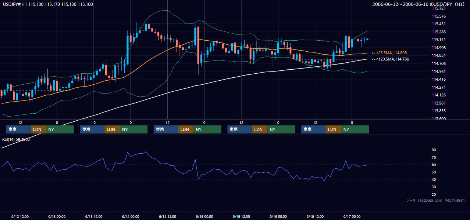This screenshot has width=470, height=220.
Task: Click the 6/13 00:00 time axis label
Action: coord(57,216)
